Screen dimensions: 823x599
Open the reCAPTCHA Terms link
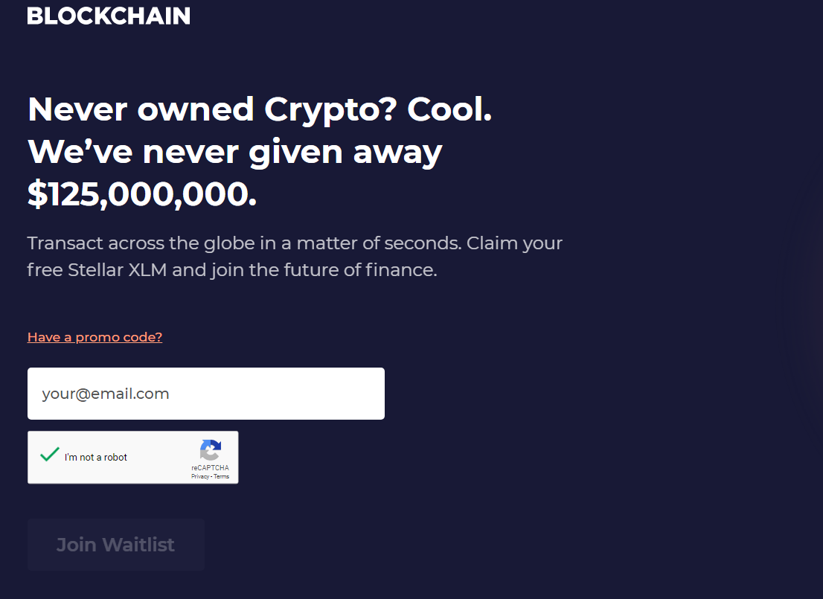pyautogui.click(x=222, y=476)
